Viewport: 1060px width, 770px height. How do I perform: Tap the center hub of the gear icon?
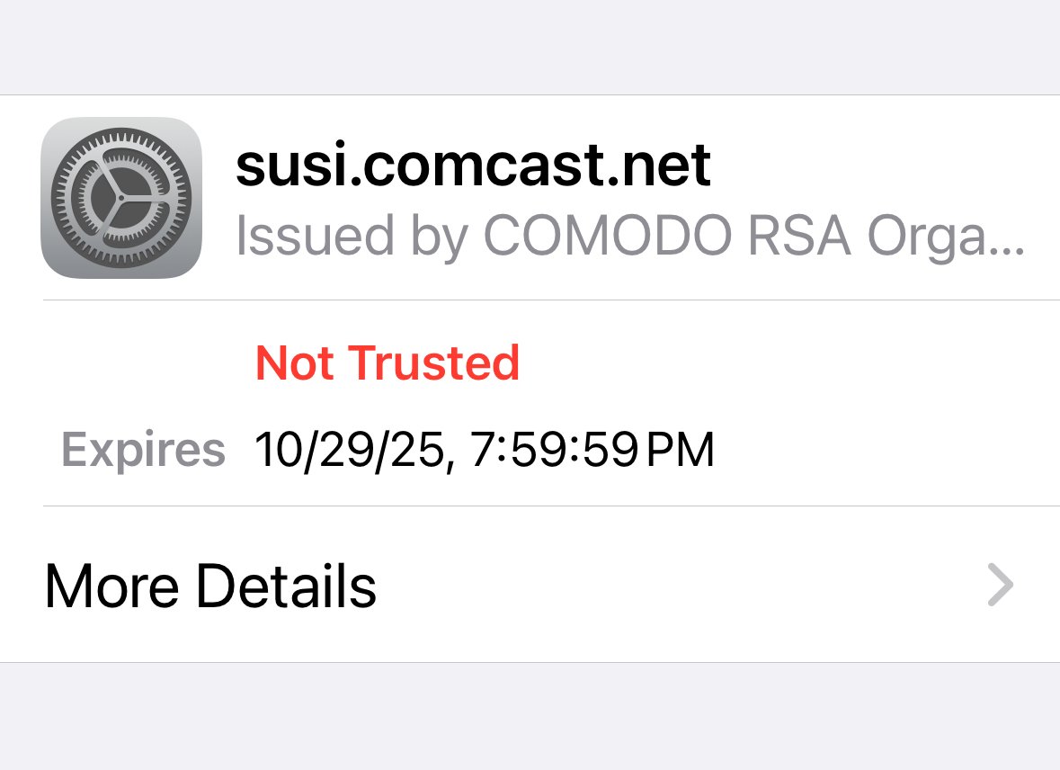(x=121, y=198)
